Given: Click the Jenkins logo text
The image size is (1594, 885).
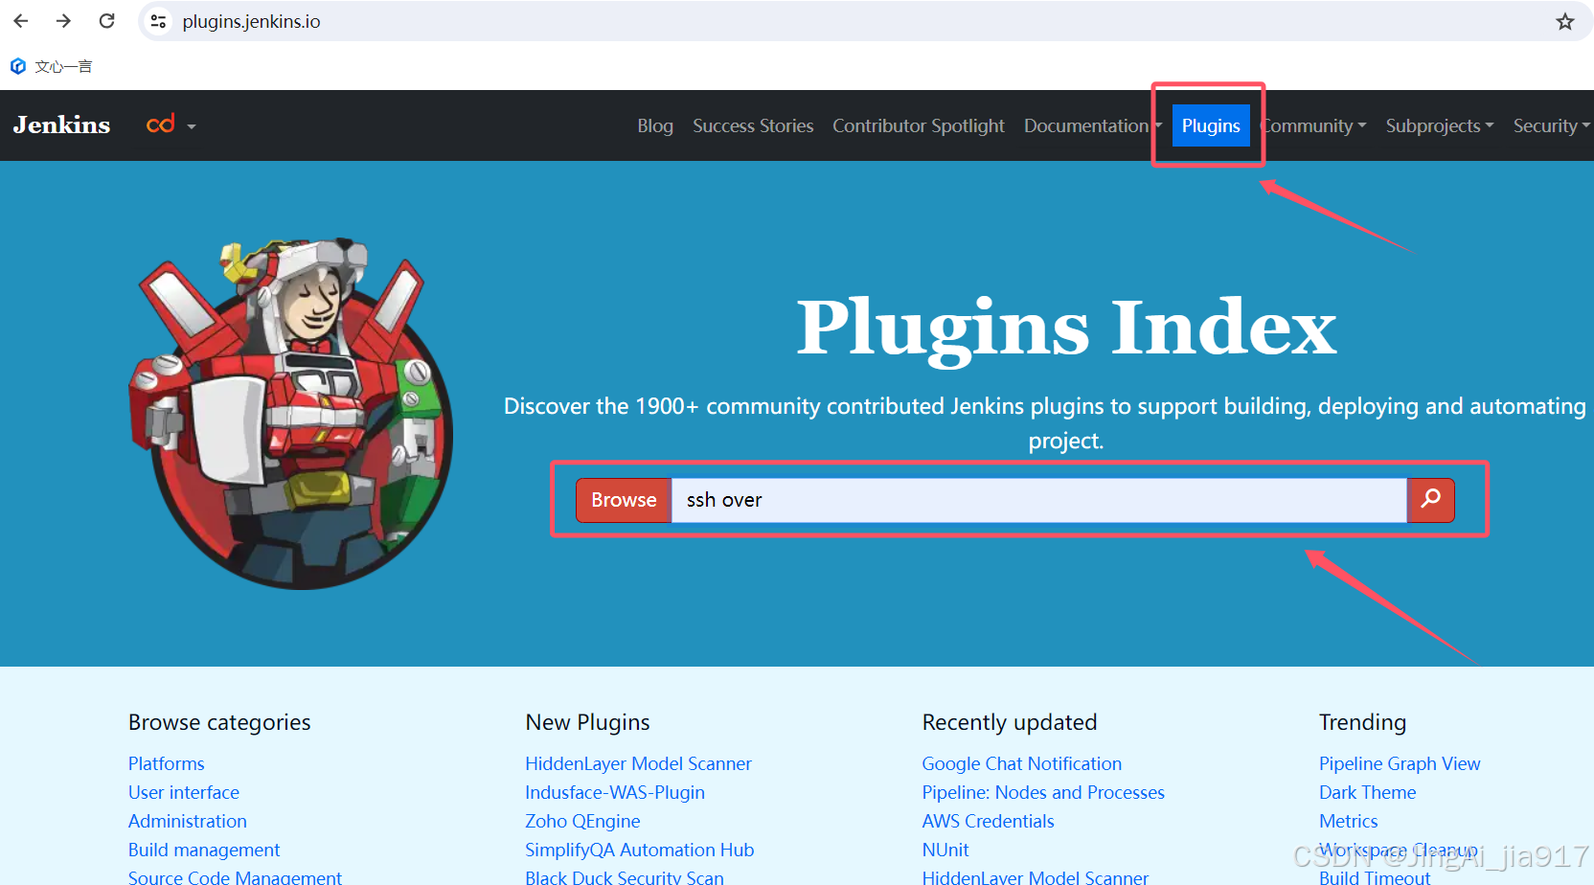Looking at the screenshot, I should click(61, 125).
